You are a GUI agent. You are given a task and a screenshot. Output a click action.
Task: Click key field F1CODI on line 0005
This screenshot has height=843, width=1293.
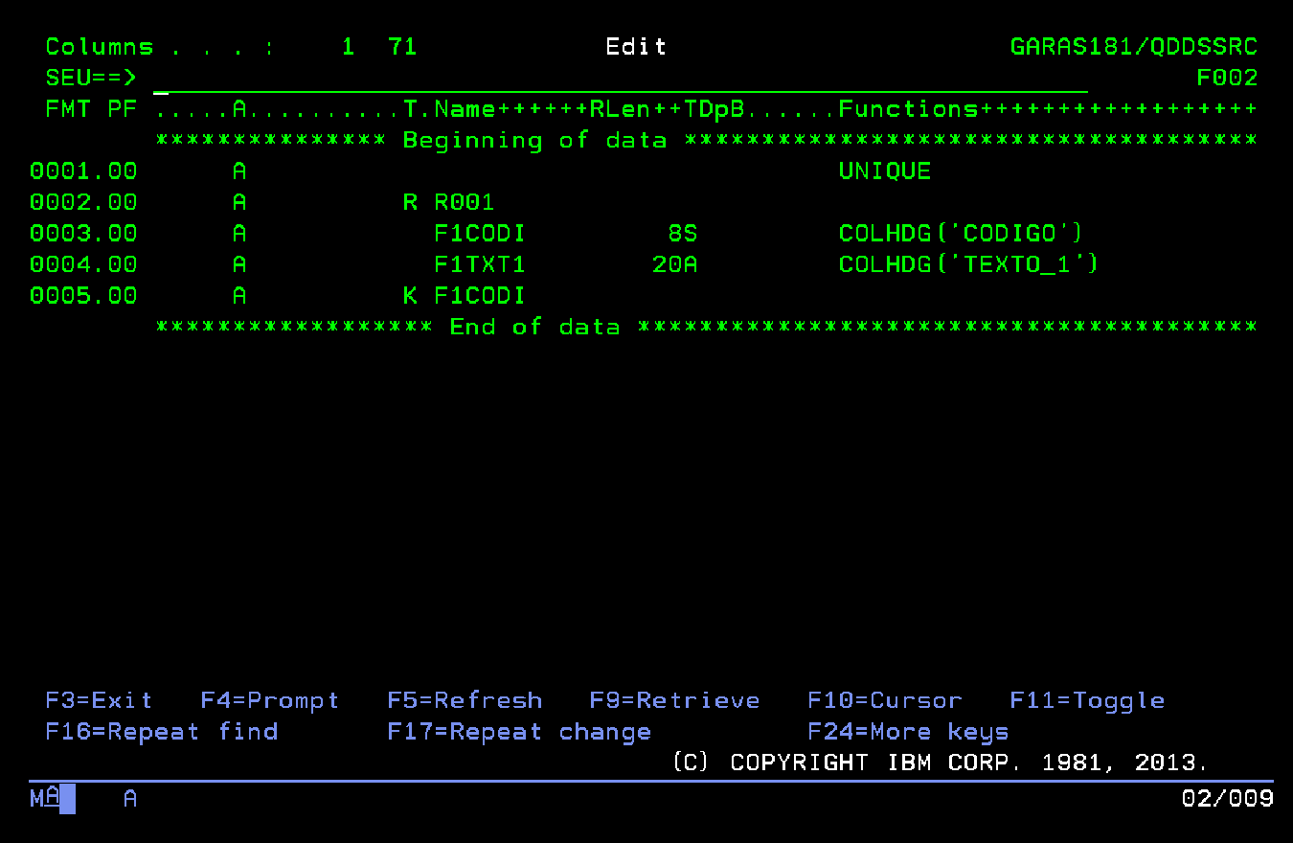(x=480, y=297)
